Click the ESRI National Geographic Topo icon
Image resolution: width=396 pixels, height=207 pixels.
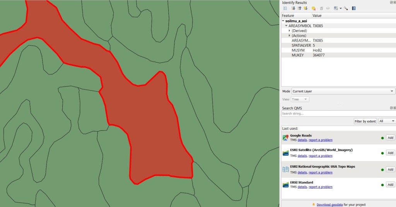285,169
